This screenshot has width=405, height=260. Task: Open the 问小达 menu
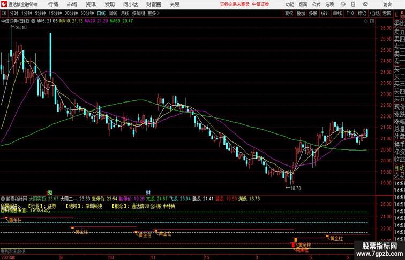click(x=130, y=4)
